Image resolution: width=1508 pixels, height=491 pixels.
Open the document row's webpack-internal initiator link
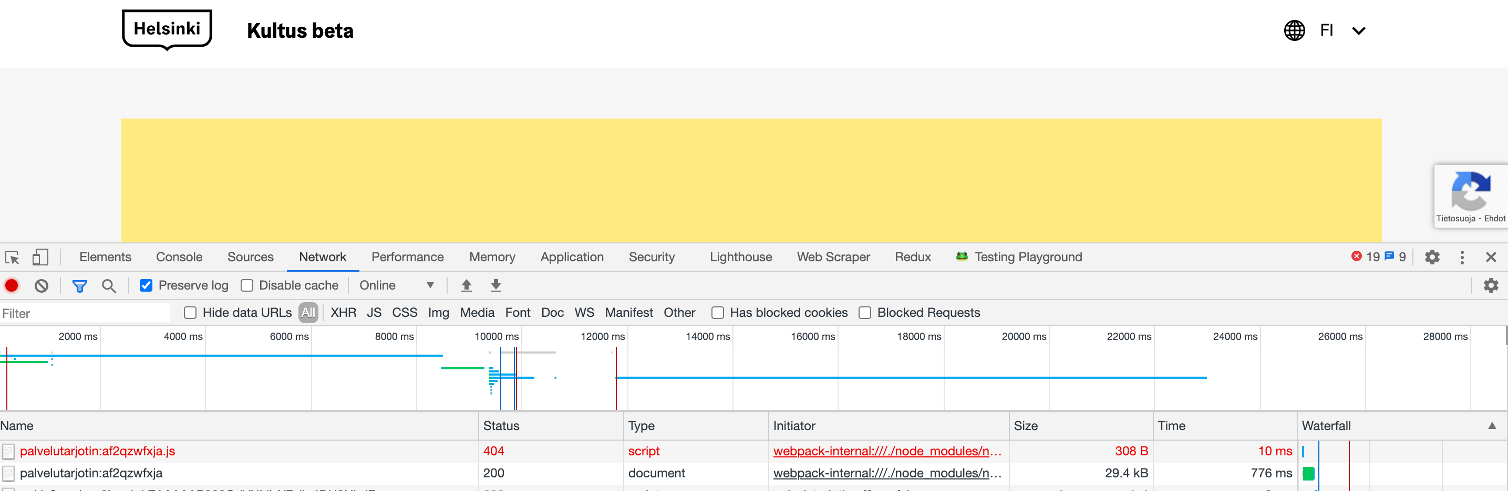click(887, 474)
